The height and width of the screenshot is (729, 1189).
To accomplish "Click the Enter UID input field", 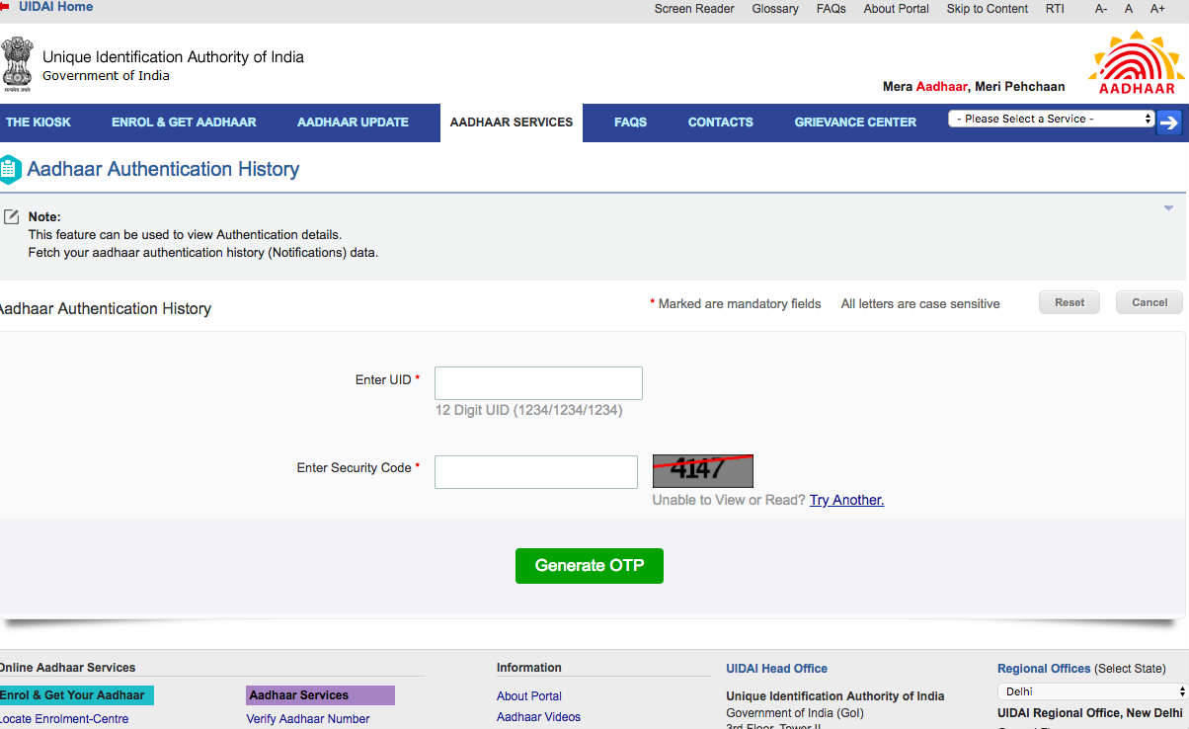I will [x=537, y=382].
